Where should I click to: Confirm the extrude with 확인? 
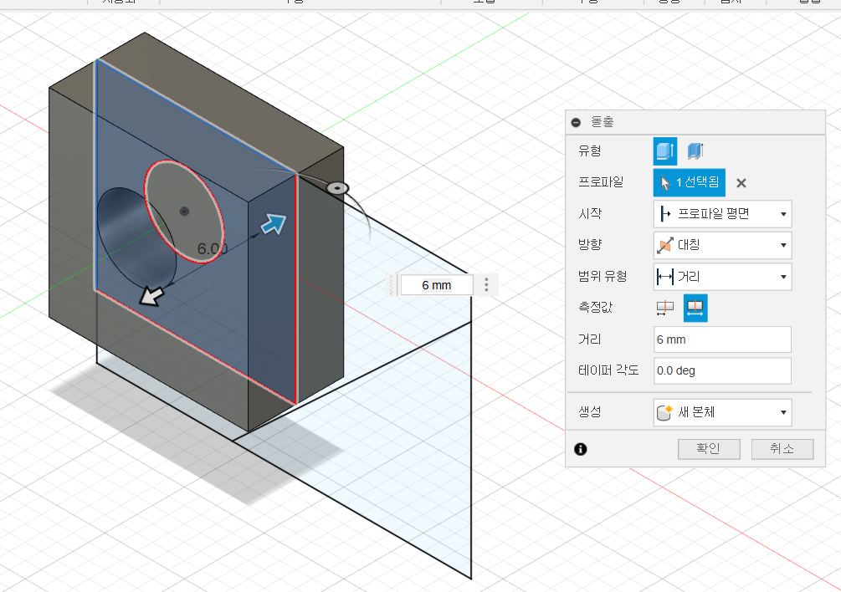tap(709, 448)
